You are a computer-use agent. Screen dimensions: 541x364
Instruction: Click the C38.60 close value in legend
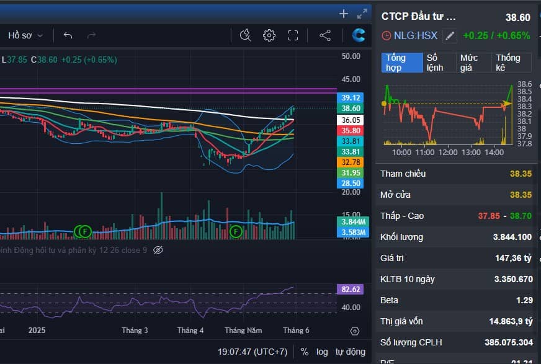tap(44, 60)
